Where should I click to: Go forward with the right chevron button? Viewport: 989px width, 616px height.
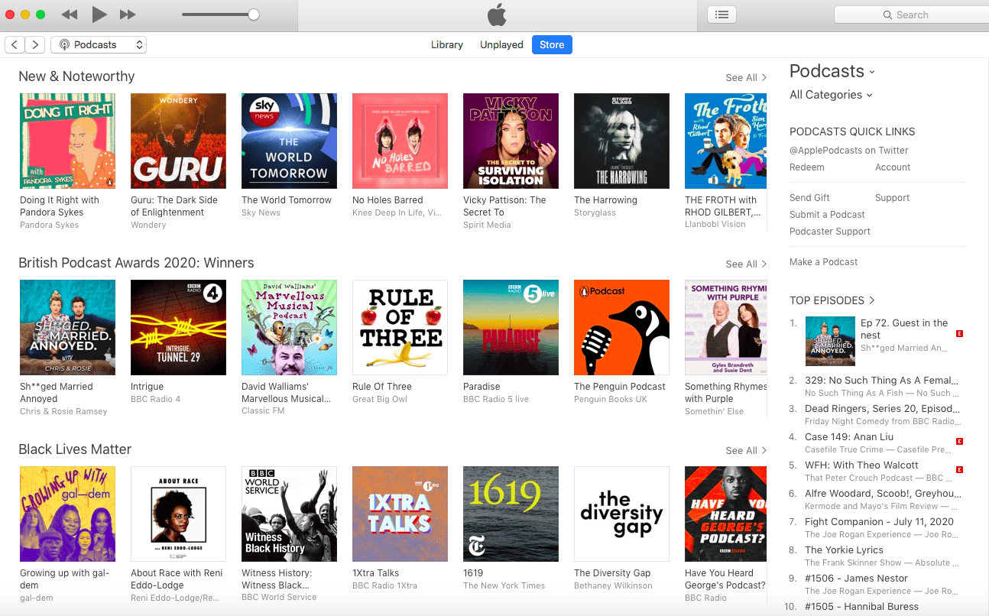click(35, 45)
